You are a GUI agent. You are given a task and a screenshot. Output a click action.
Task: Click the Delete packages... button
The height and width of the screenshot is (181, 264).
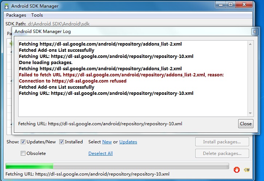pyautogui.click(x=222, y=153)
